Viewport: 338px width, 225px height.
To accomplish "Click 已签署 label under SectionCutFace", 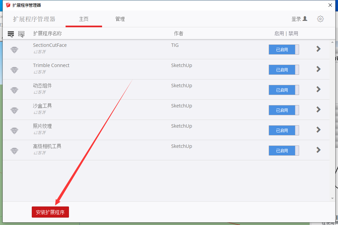I will click(x=40, y=52).
